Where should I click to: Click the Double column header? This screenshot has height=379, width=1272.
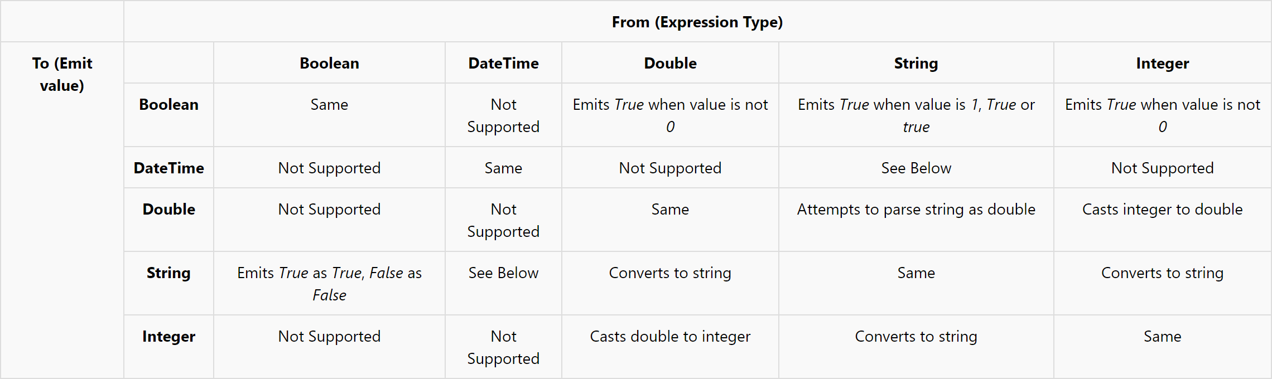(670, 64)
